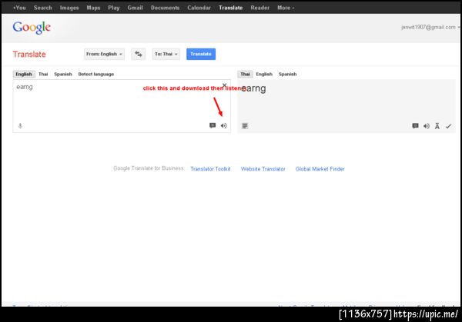Viewport: 462px width, 322px height.
Task: Click the swap languages icon
Action: pyautogui.click(x=138, y=54)
